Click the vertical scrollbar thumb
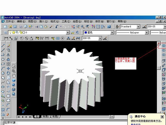Image resolution: width=166 pixels, height=125 pixels. pos(159,68)
